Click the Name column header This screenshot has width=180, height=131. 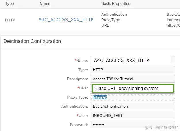click(44, 4)
